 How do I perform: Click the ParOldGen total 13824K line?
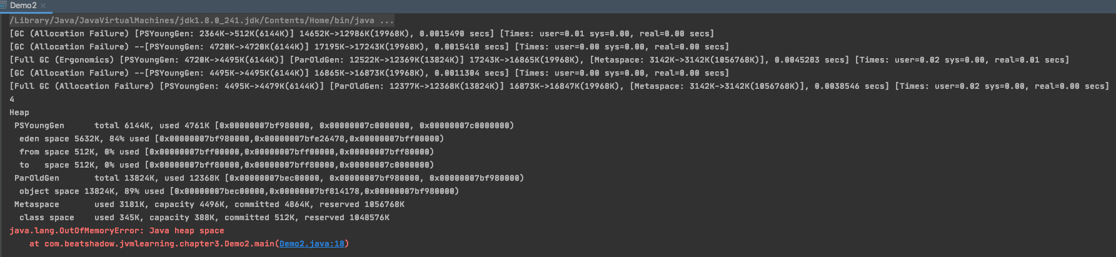click(269, 178)
